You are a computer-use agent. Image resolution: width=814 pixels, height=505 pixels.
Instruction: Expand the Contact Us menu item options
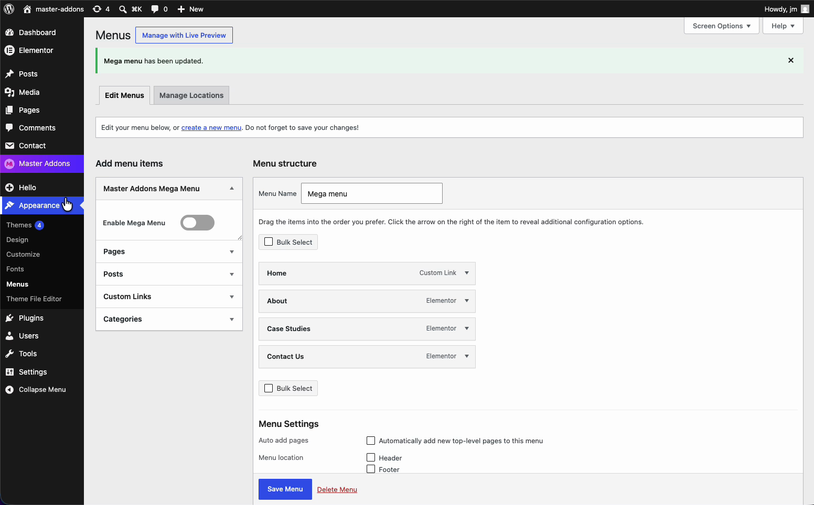click(467, 356)
